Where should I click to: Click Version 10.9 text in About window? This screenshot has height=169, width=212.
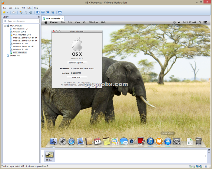click(77, 59)
